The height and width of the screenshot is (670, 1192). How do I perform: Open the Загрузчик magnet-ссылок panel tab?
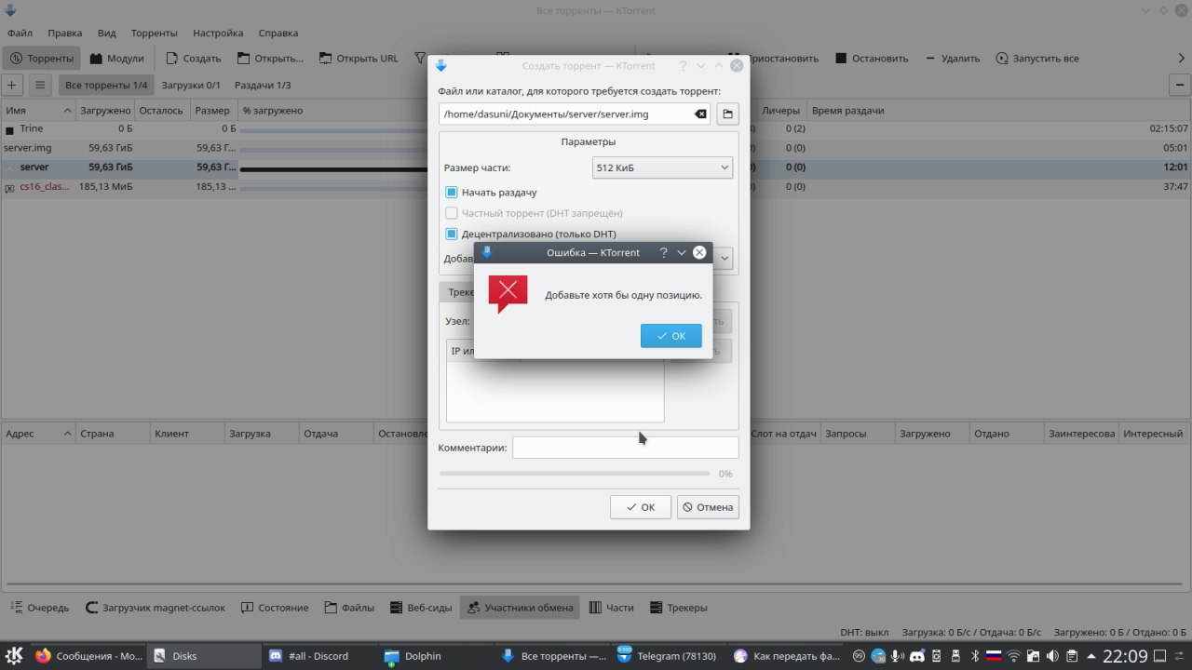tap(155, 608)
